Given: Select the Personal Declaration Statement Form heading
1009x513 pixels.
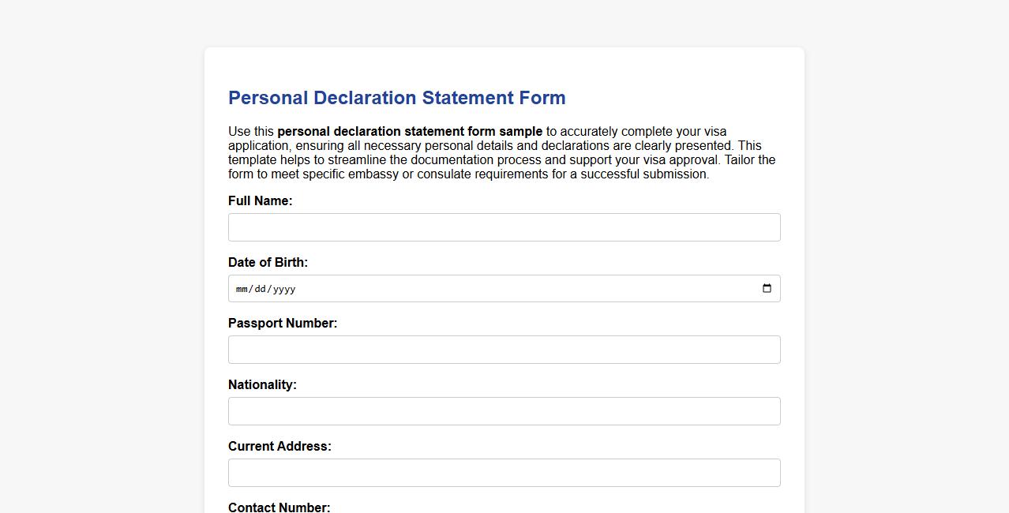Looking at the screenshot, I should [396, 97].
